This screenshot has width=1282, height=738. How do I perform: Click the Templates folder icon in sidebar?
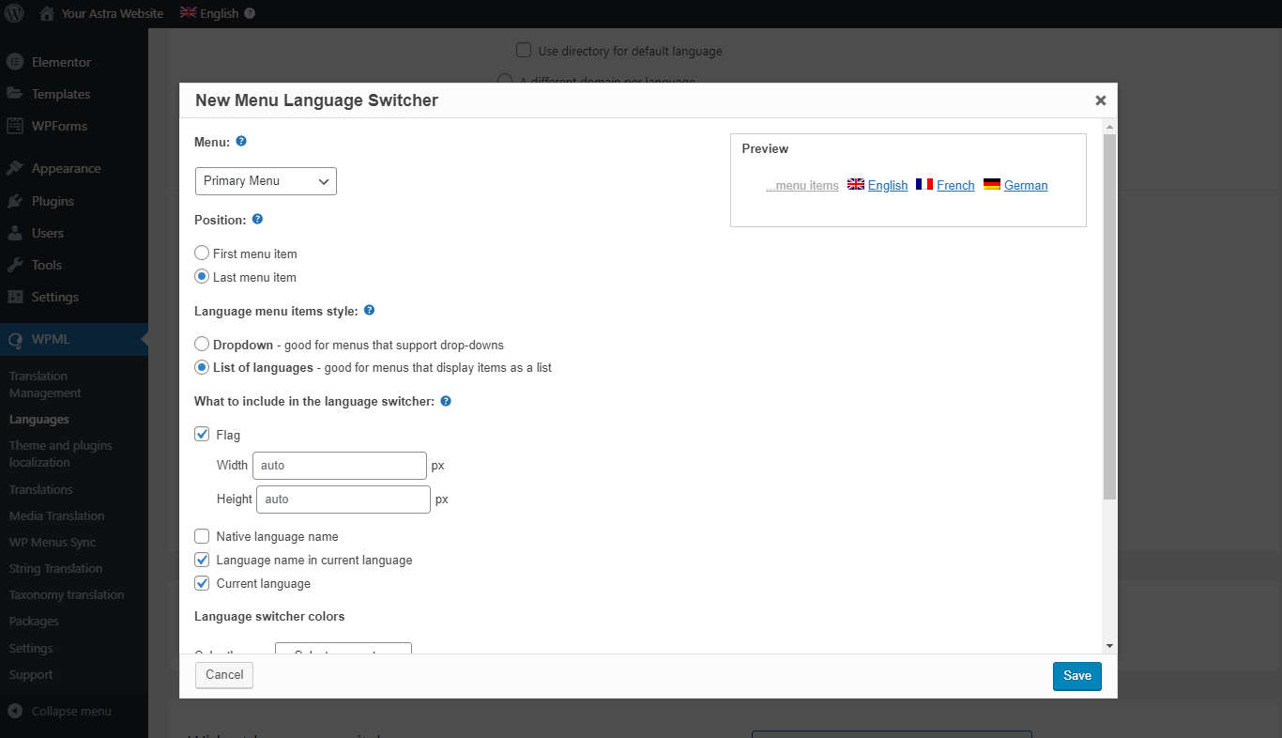(x=15, y=94)
